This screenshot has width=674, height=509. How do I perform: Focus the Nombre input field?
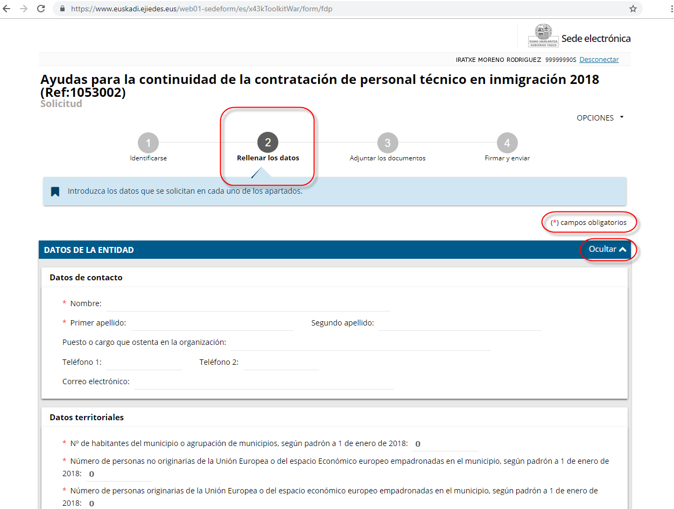(248, 304)
